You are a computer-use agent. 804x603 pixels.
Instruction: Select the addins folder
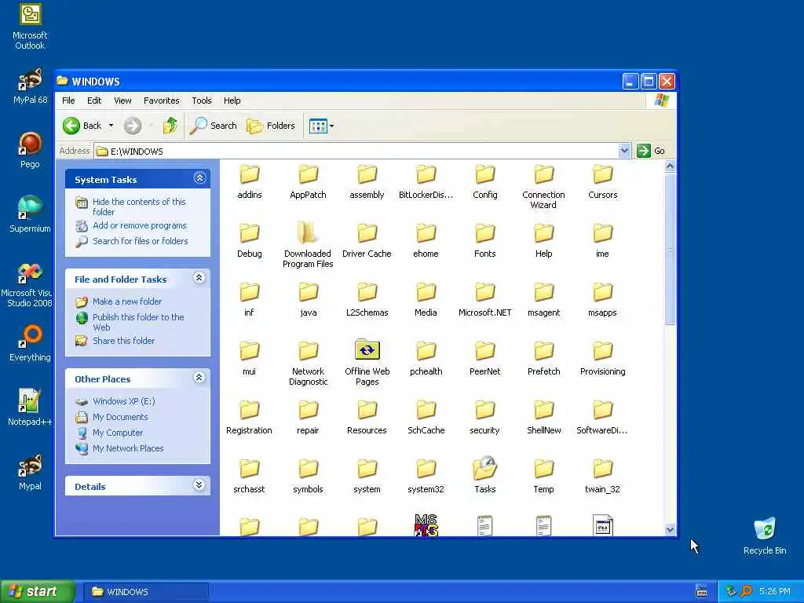[249, 181]
